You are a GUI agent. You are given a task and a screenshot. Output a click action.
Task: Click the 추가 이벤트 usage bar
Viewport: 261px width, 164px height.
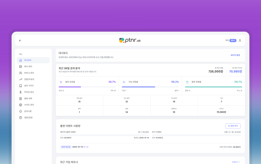(x=196, y=135)
